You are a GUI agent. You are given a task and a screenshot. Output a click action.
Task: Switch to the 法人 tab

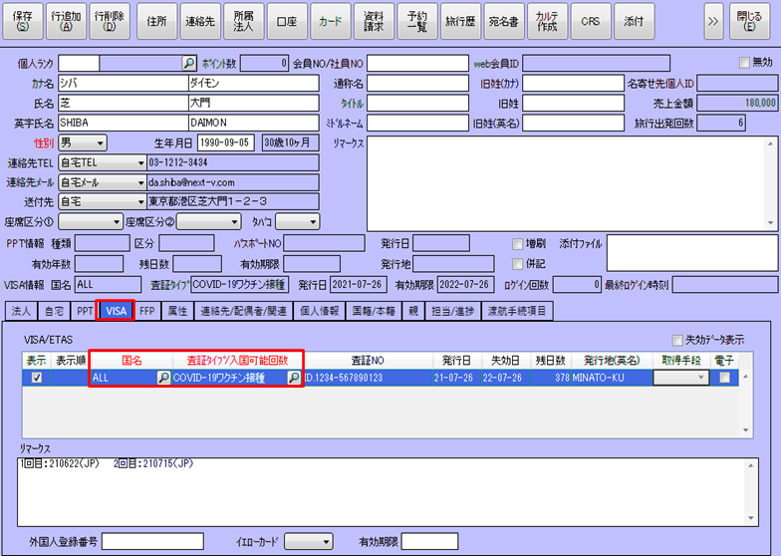tap(21, 311)
